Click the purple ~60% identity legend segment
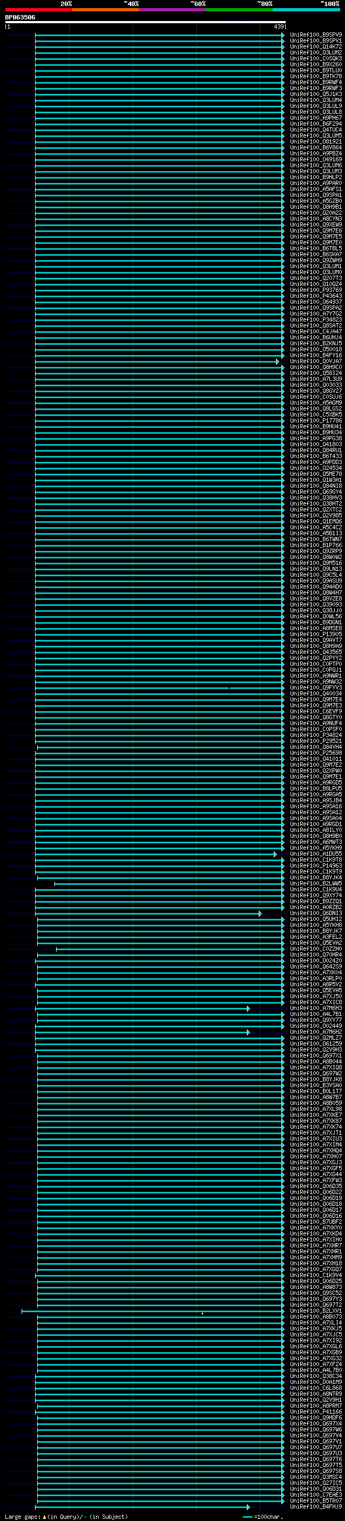The width and height of the screenshot is (345, 1521). coord(173,10)
